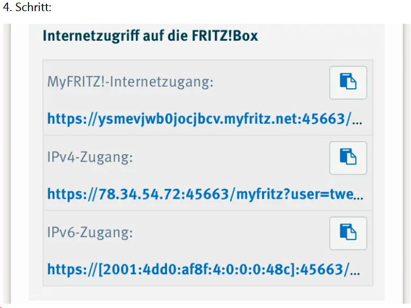Click the Internetzugriff auf die FRITZ!Box heading
Viewport: 411px width, 308px height.
point(150,36)
